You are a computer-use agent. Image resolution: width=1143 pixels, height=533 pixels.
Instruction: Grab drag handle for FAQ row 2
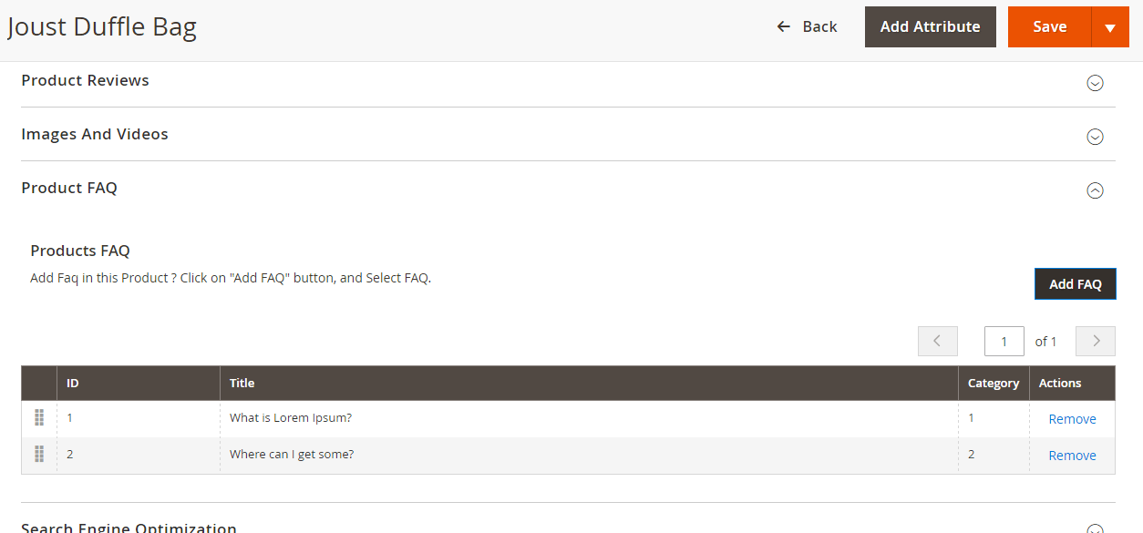(39, 454)
